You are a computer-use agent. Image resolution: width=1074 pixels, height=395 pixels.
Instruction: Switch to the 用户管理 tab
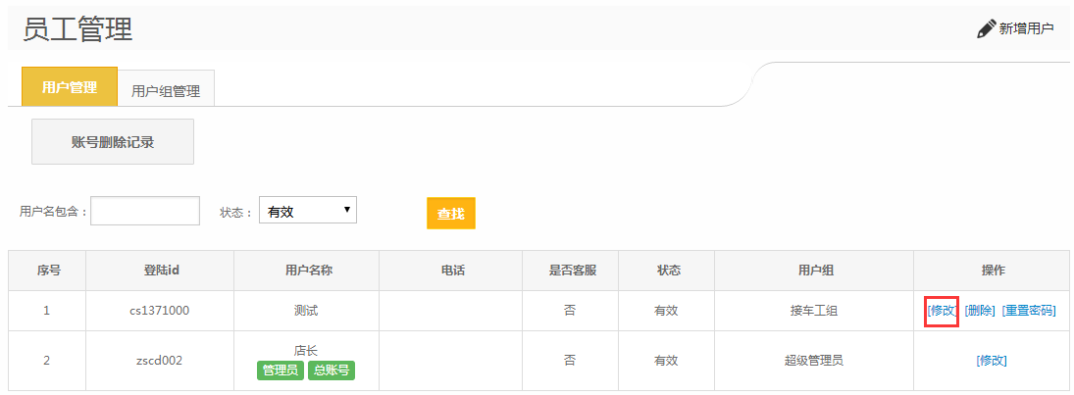[x=70, y=87]
